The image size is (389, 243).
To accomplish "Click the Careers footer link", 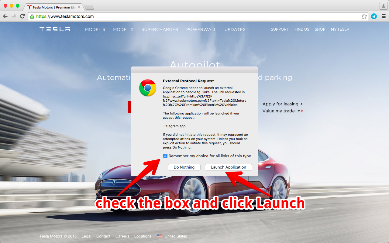I will click(122, 236).
